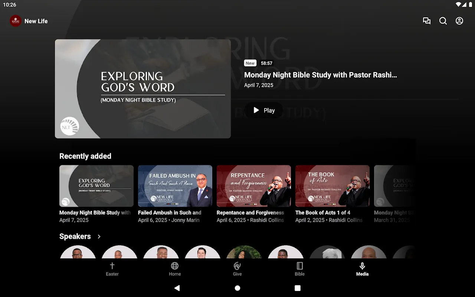This screenshot has height=297, width=475.
Task: Select the Failed Ambush video thumbnail
Action: pyautogui.click(x=175, y=186)
